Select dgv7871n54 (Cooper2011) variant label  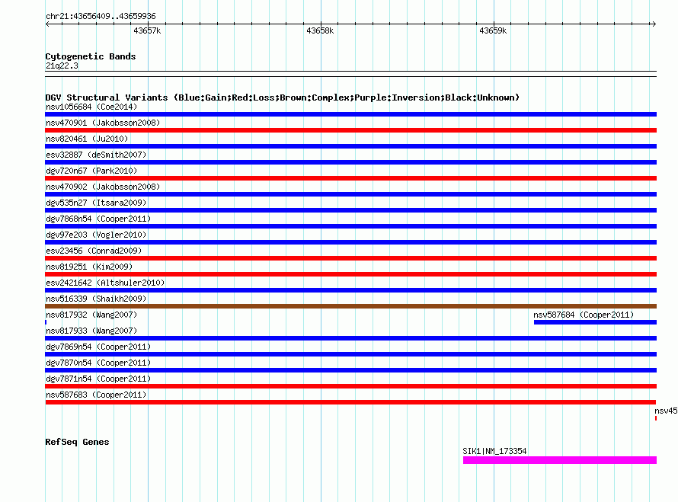[x=98, y=379]
